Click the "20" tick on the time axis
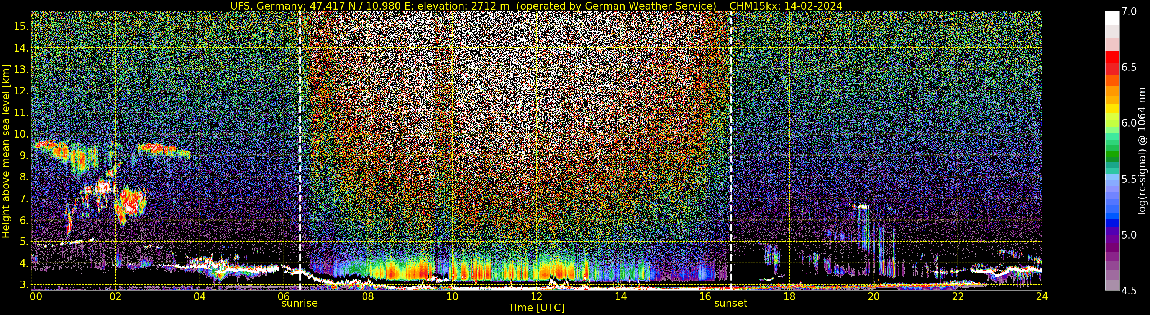The width and height of the screenshot is (1150, 315). pos(873,296)
